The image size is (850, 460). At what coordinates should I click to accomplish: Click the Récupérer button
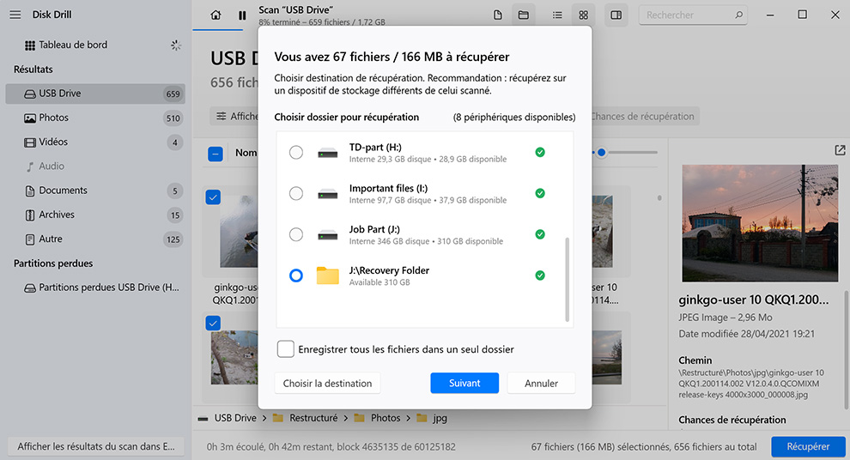click(x=808, y=446)
